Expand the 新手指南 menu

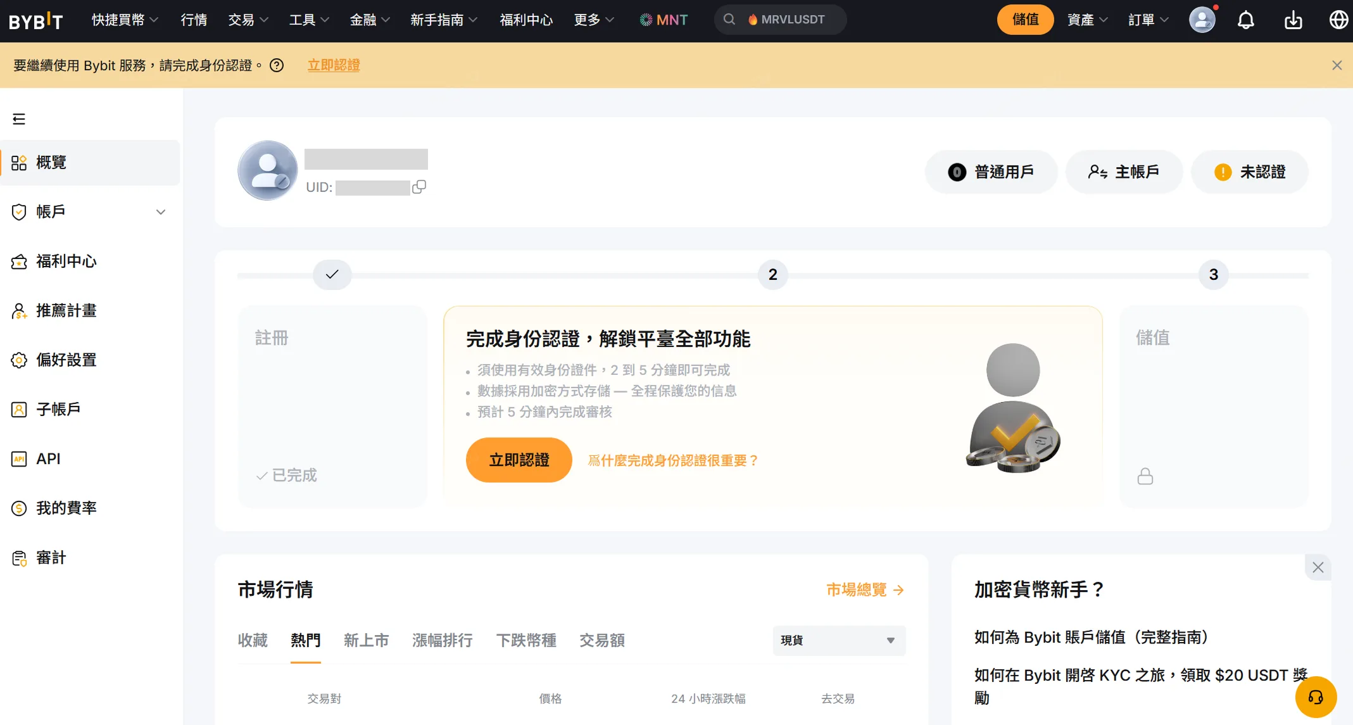tap(444, 20)
